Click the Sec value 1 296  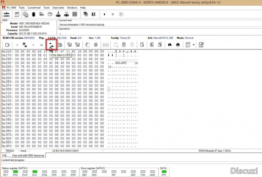pos(97,38)
